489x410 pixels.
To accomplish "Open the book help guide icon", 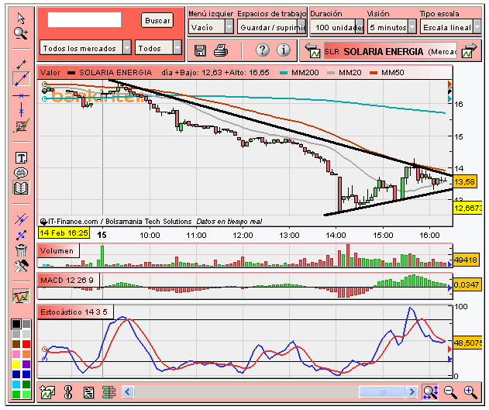I will (x=21, y=188).
